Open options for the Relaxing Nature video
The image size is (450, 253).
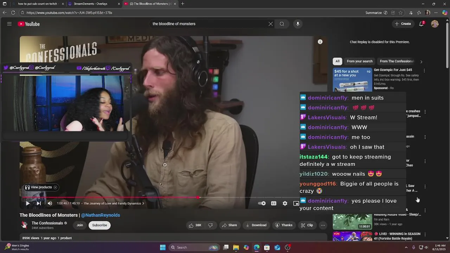425,210
